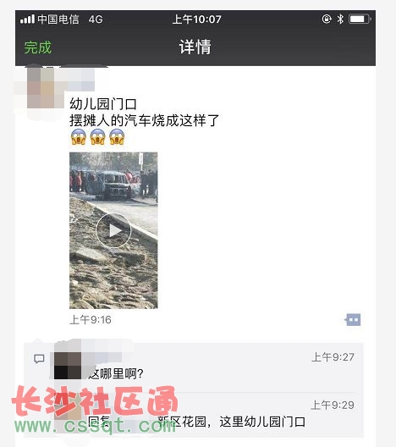Viewport: 396px width, 447px height.
Task: Tap the first screaming face emoji
Action: pyautogui.click(x=79, y=137)
